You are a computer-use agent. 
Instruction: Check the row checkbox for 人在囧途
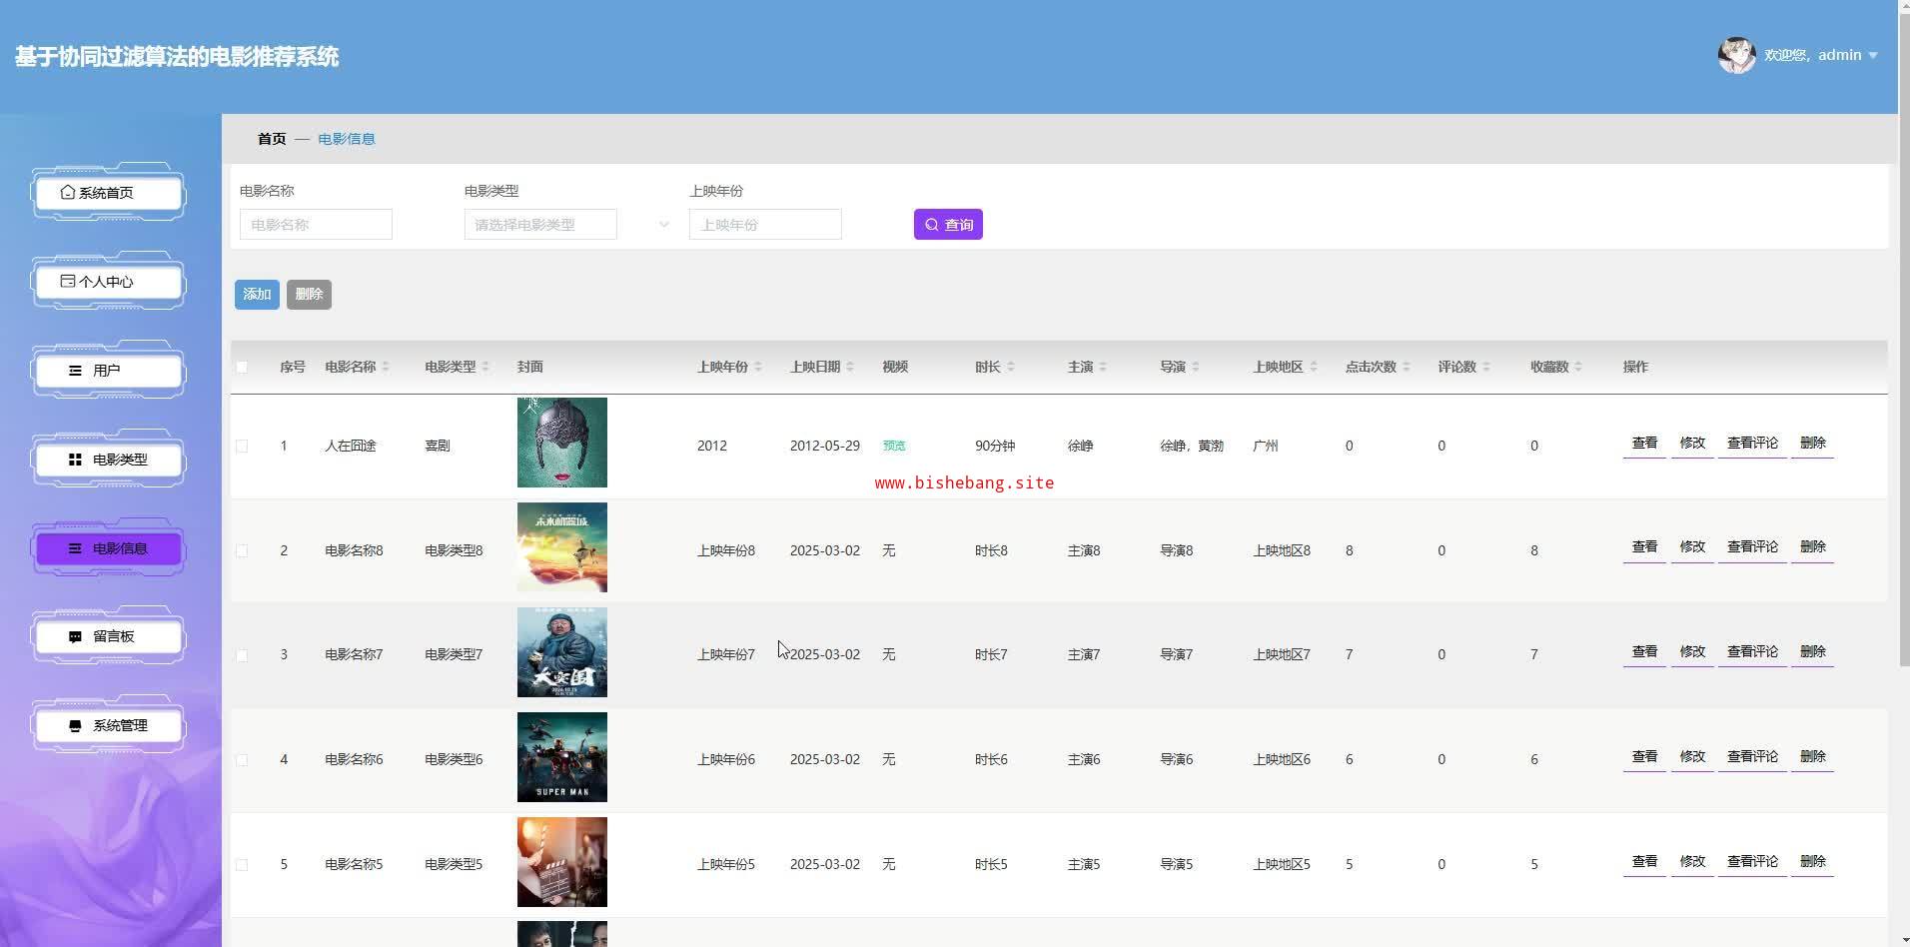[x=242, y=446]
